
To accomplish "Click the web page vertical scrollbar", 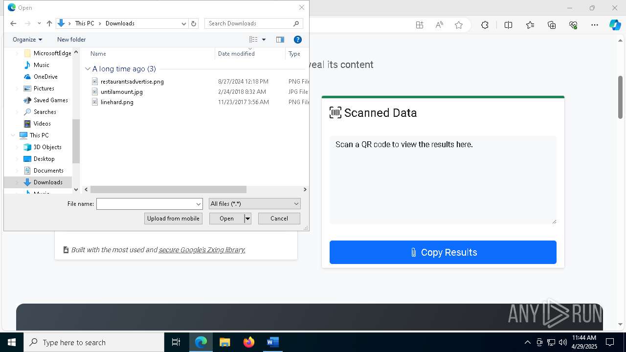I will coord(621,97).
